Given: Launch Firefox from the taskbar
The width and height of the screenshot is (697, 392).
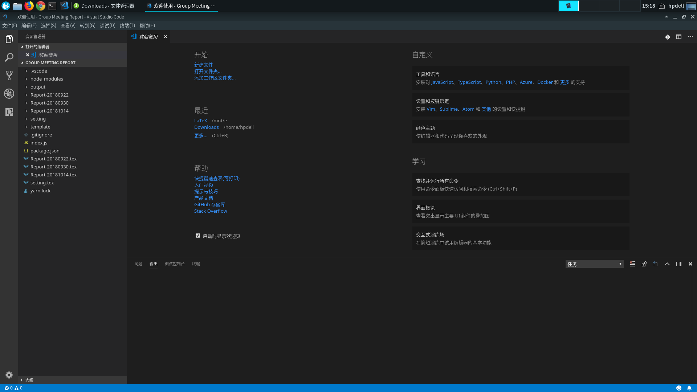Looking at the screenshot, I should tap(29, 6).
